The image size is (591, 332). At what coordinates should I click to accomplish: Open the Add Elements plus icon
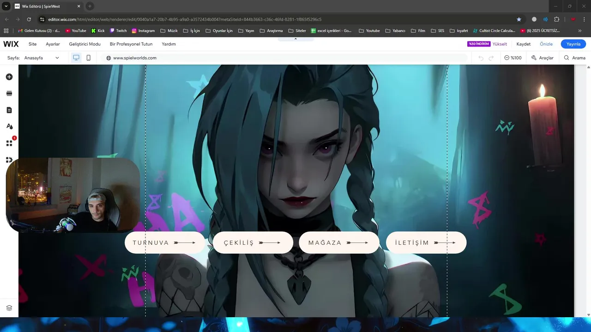click(x=9, y=77)
